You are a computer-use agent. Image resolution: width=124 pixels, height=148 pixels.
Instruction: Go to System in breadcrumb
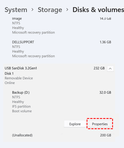click(16, 10)
